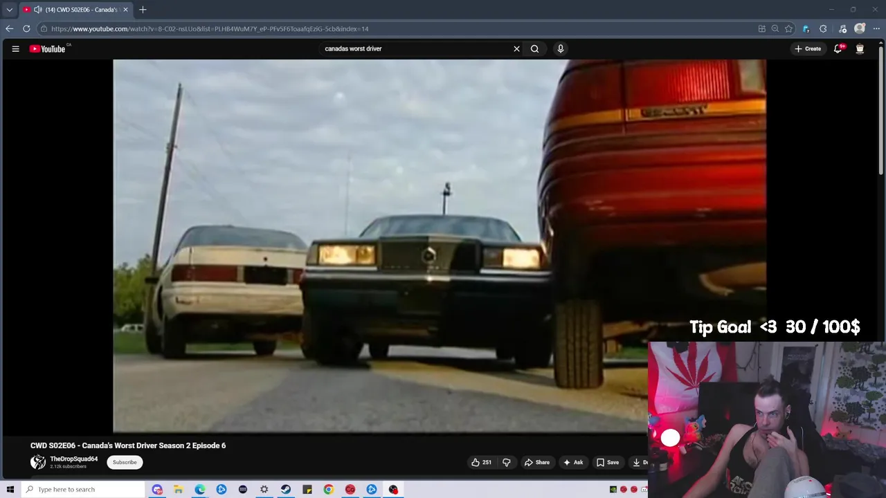Like the video (251 likes)
Viewport: 886px width, 498px height.
click(x=481, y=462)
